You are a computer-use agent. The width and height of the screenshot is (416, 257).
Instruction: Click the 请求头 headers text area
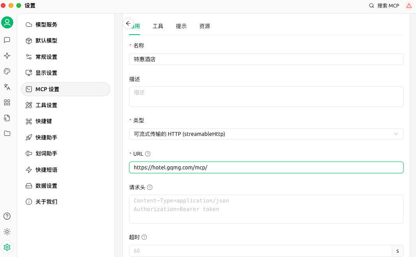(x=266, y=209)
